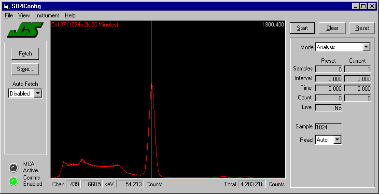Open the File menu
This screenshot has width=379, height=194.
point(9,15)
